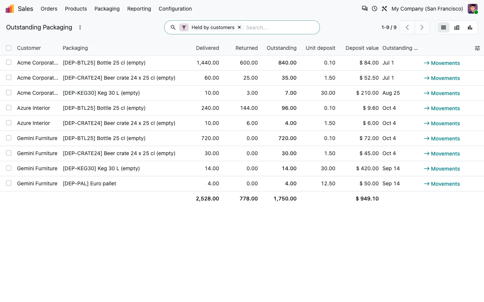The image size is (484, 302).
Task: Check the Gemini Furniture Euro pallet row
Action: point(9,183)
